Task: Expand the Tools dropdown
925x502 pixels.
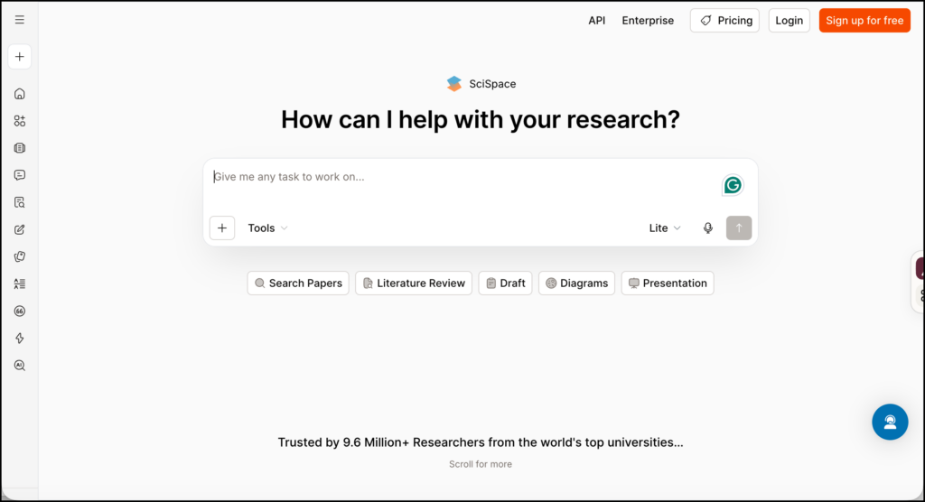Action: coord(267,228)
